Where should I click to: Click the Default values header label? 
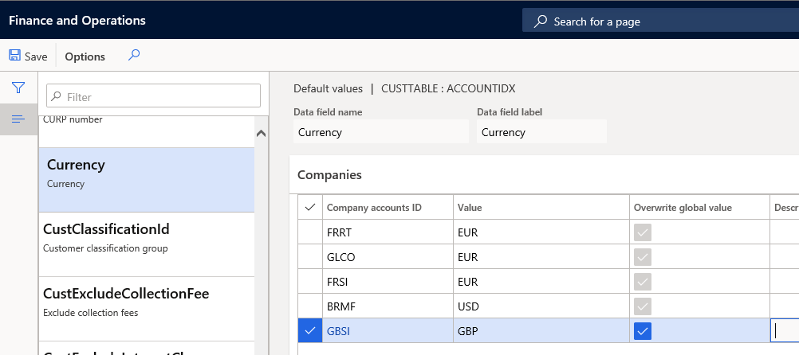point(329,88)
